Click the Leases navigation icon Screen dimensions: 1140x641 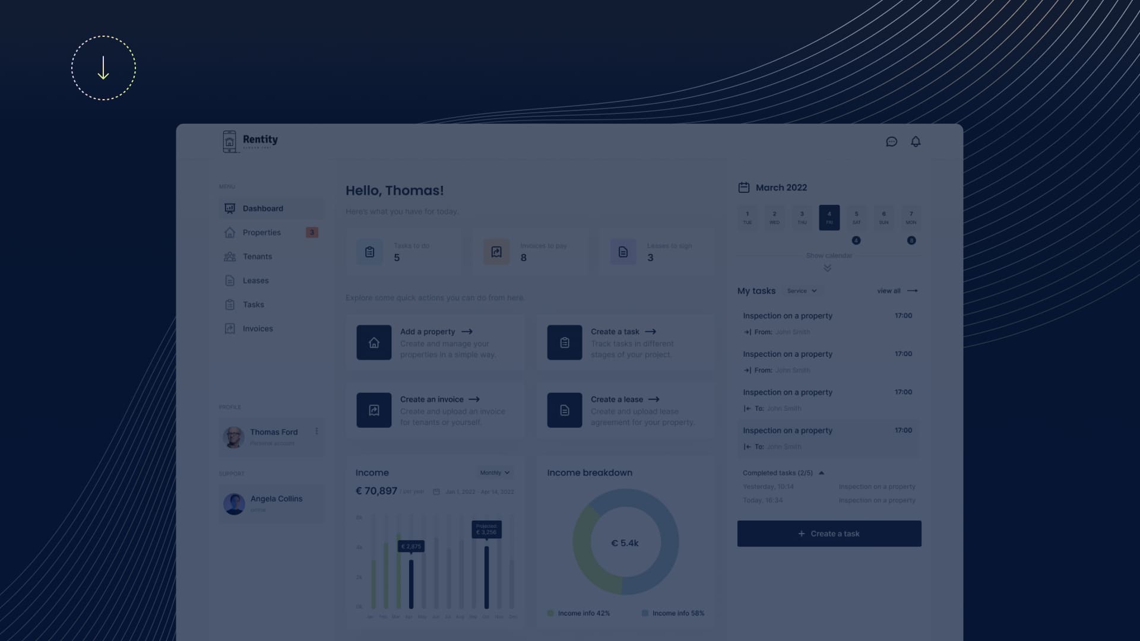point(229,280)
